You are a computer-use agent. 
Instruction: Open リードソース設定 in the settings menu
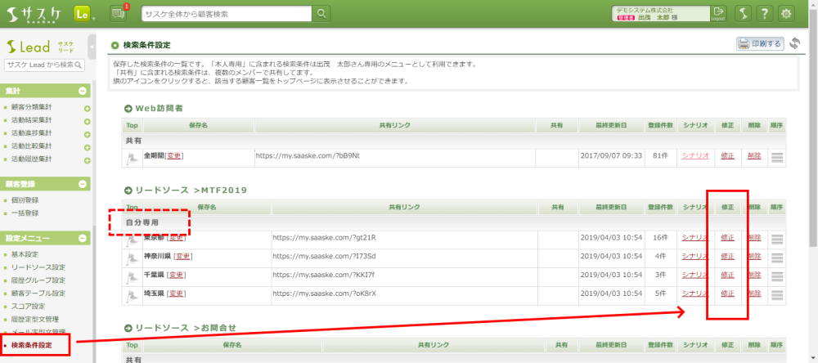pyautogui.click(x=38, y=267)
